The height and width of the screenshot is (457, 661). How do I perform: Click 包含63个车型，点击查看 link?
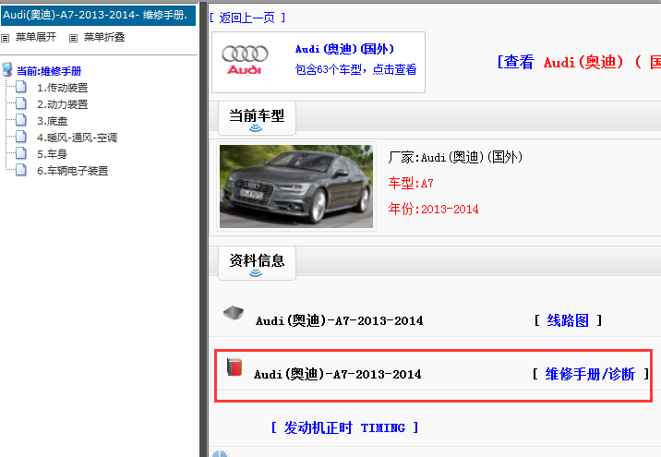(355, 69)
